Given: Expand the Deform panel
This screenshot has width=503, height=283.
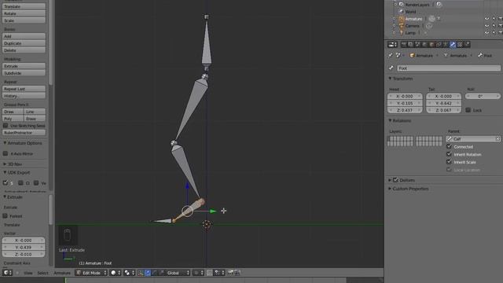Looking at the screenshot, I should tap(390, 180).
